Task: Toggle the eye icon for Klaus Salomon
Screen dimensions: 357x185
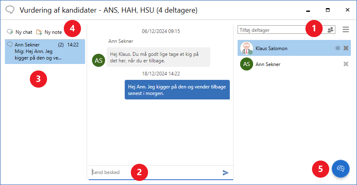Action: tap(337, 48)
